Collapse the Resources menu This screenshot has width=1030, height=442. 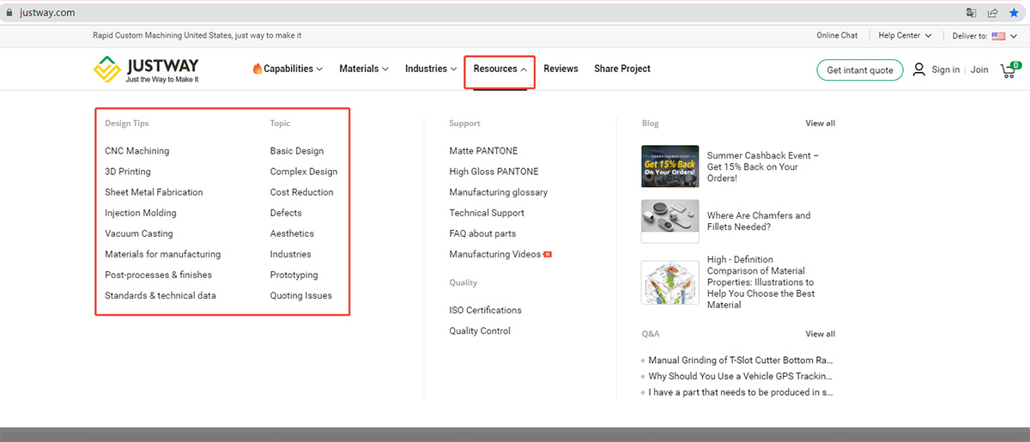pos(500,69)
